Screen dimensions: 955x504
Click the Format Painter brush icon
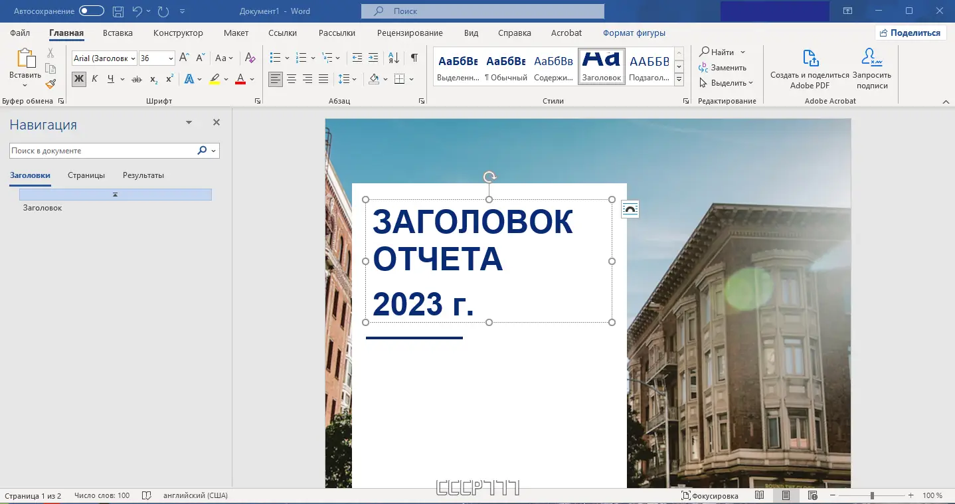[x=50, y=84]
